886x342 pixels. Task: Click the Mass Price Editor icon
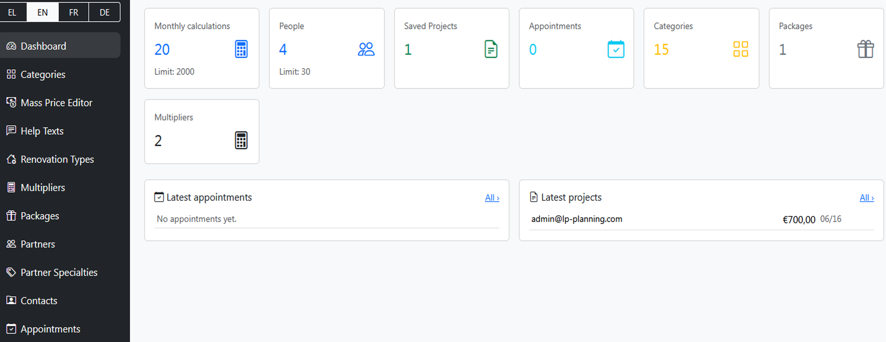[x=11, y=102]
